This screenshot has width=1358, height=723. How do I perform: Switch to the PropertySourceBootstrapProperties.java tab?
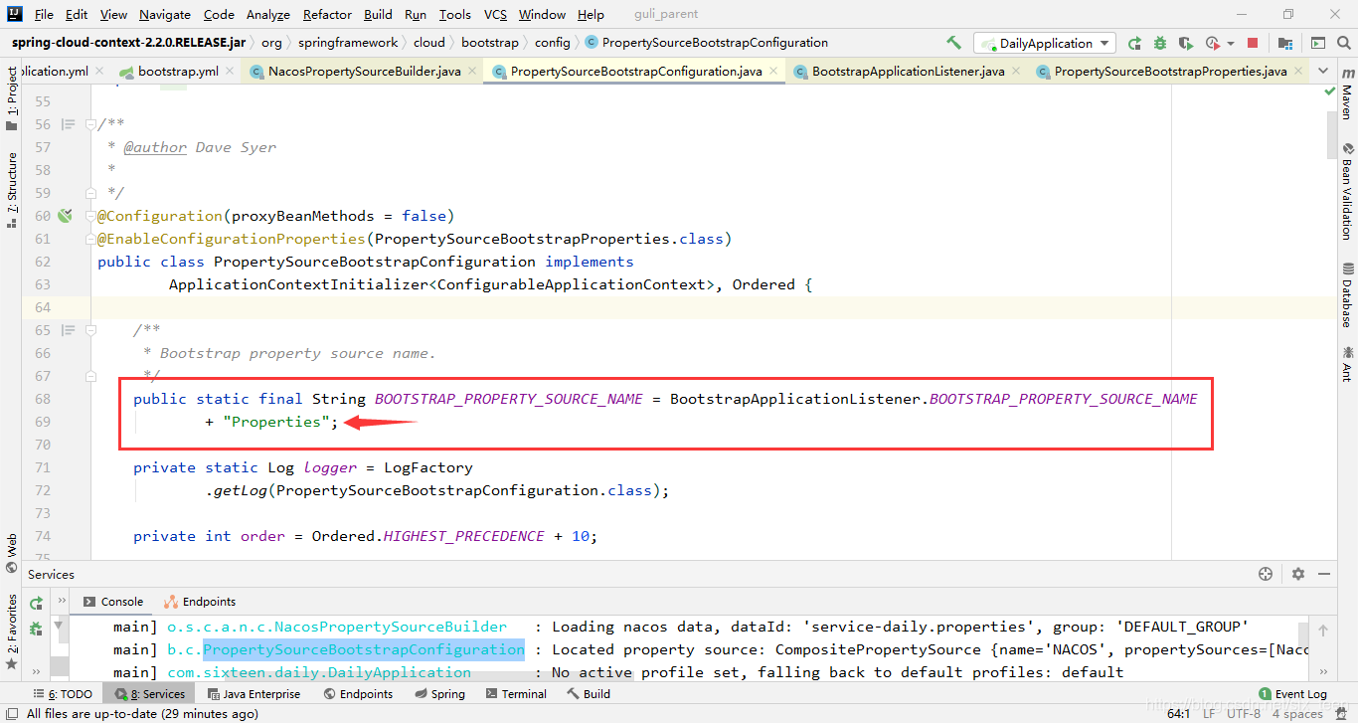[x=1170, y=72]
